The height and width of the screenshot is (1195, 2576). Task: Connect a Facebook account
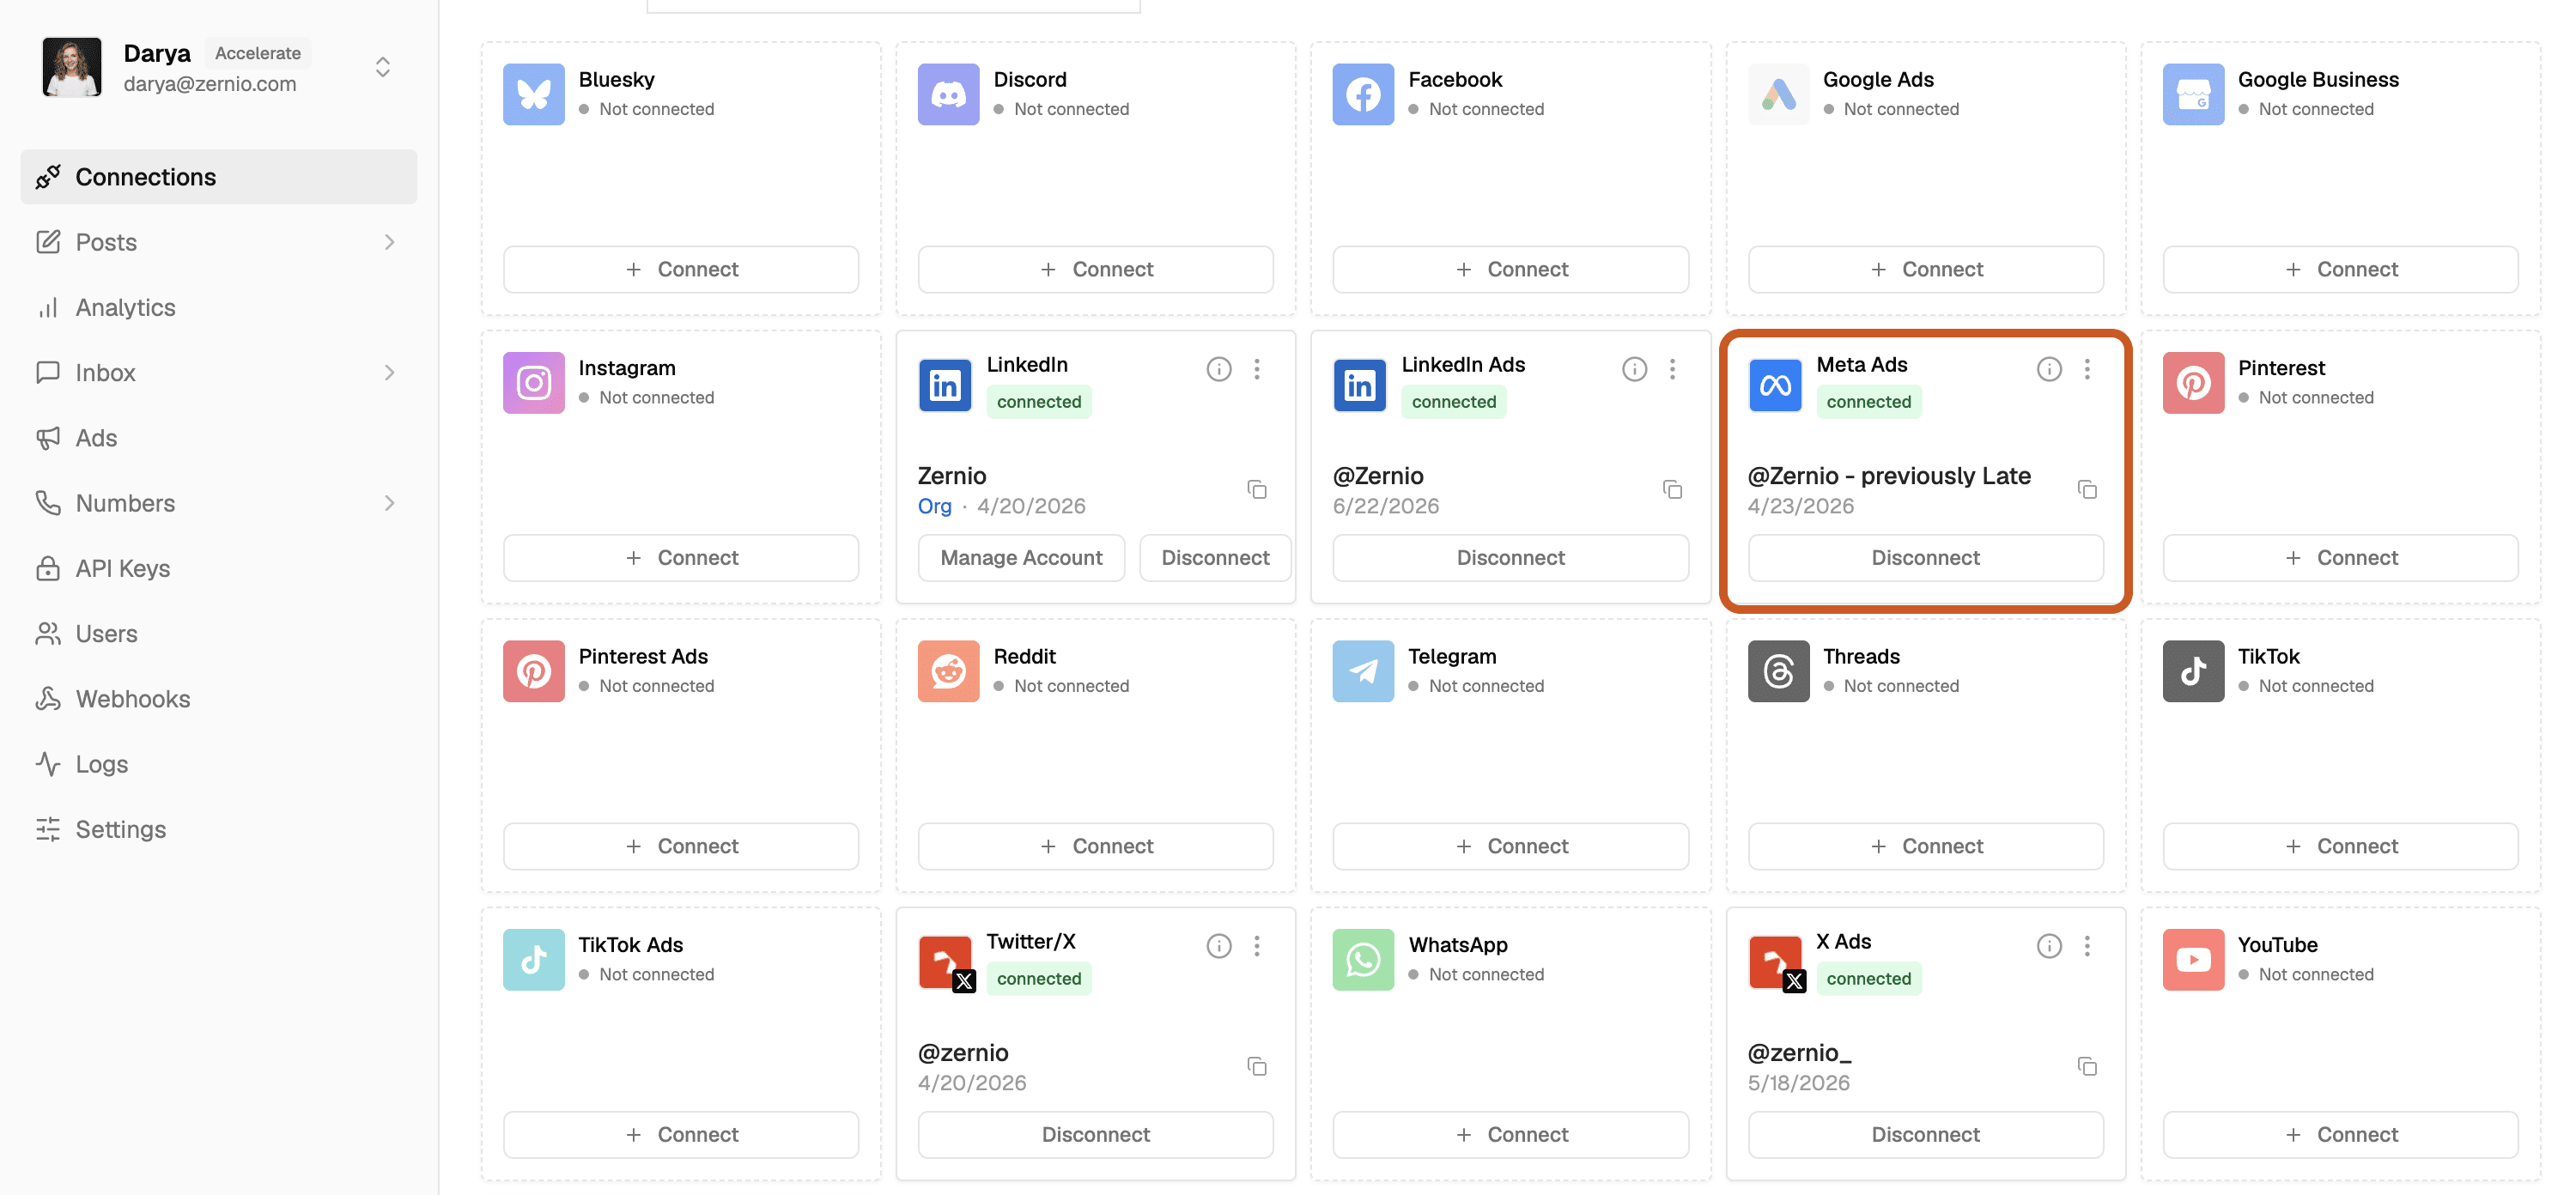pyautogui.click(x=1510, y=269)
